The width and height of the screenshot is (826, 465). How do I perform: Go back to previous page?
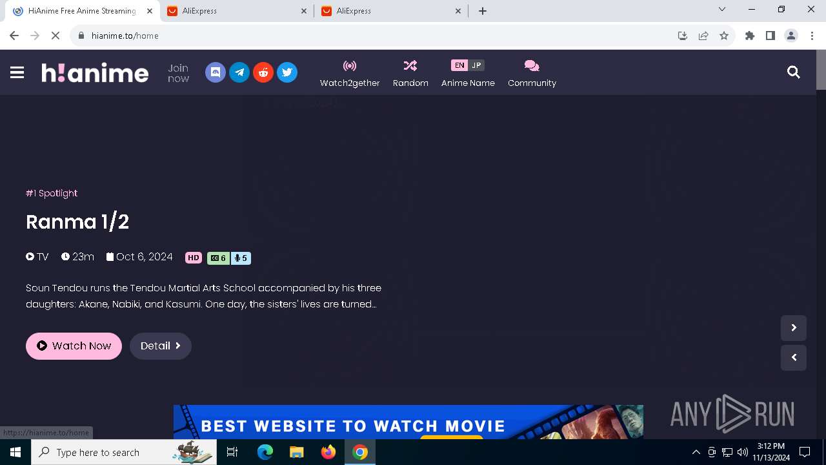click(14, 36)
